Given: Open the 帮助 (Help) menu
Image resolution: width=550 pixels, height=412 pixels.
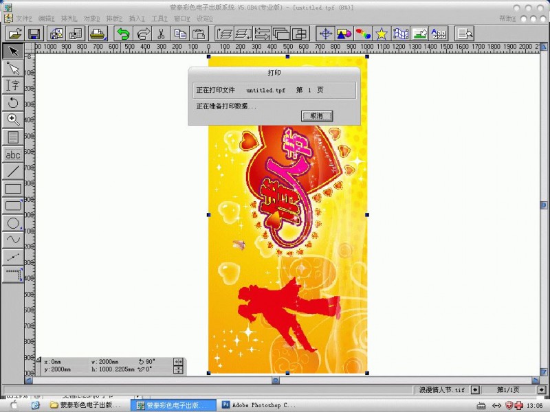Looking at the screenshot, I should coord(507,19).
